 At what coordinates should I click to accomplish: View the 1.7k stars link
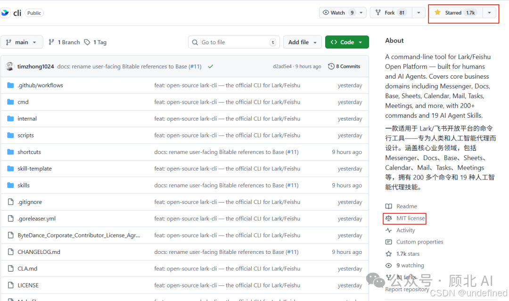(408, 253)
